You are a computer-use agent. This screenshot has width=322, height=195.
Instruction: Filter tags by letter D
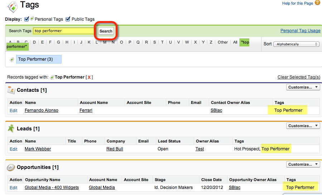[x=34, y=42]
